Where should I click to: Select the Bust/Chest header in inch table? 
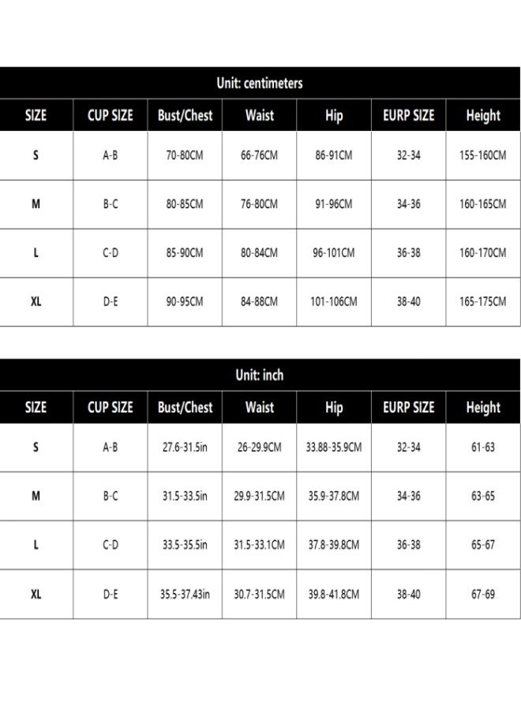185,408
